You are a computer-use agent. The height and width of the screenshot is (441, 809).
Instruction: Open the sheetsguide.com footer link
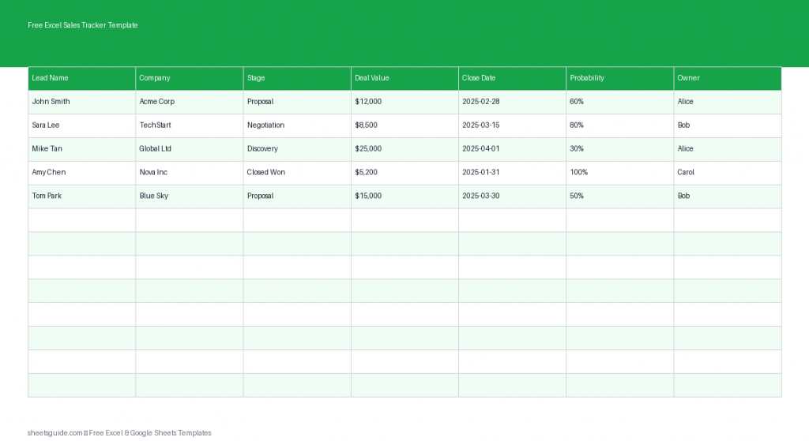click(x=55, y=432)
